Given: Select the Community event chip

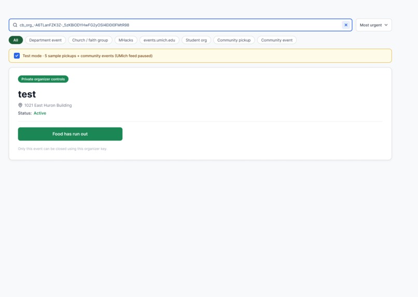Looking at the screenshot, I should (x=277, y=40).
